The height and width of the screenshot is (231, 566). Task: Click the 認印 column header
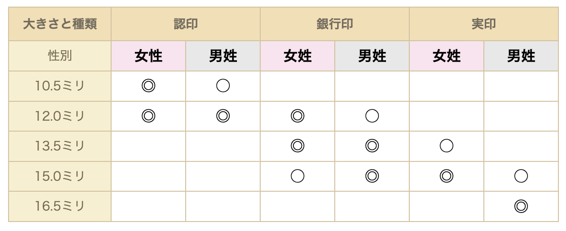click(186, 24)
